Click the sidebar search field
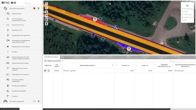 (33, 3)
